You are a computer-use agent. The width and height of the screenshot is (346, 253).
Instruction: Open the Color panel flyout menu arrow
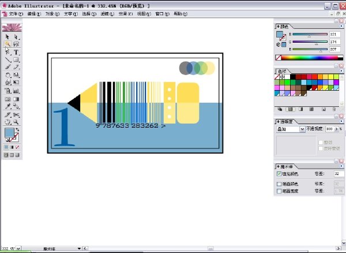click(x=341, y=26)
